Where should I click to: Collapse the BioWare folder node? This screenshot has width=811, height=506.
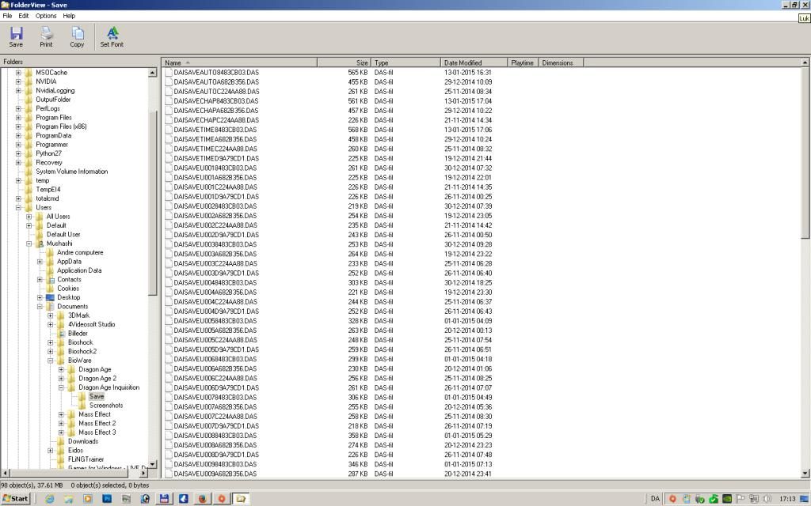(x=51, y=361)
